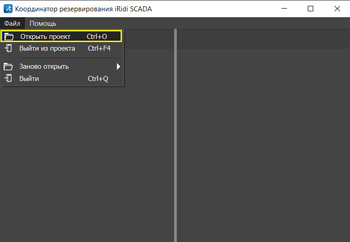
Task: Click the folder icon beside Заново открыть
Action: click(8, 66)
